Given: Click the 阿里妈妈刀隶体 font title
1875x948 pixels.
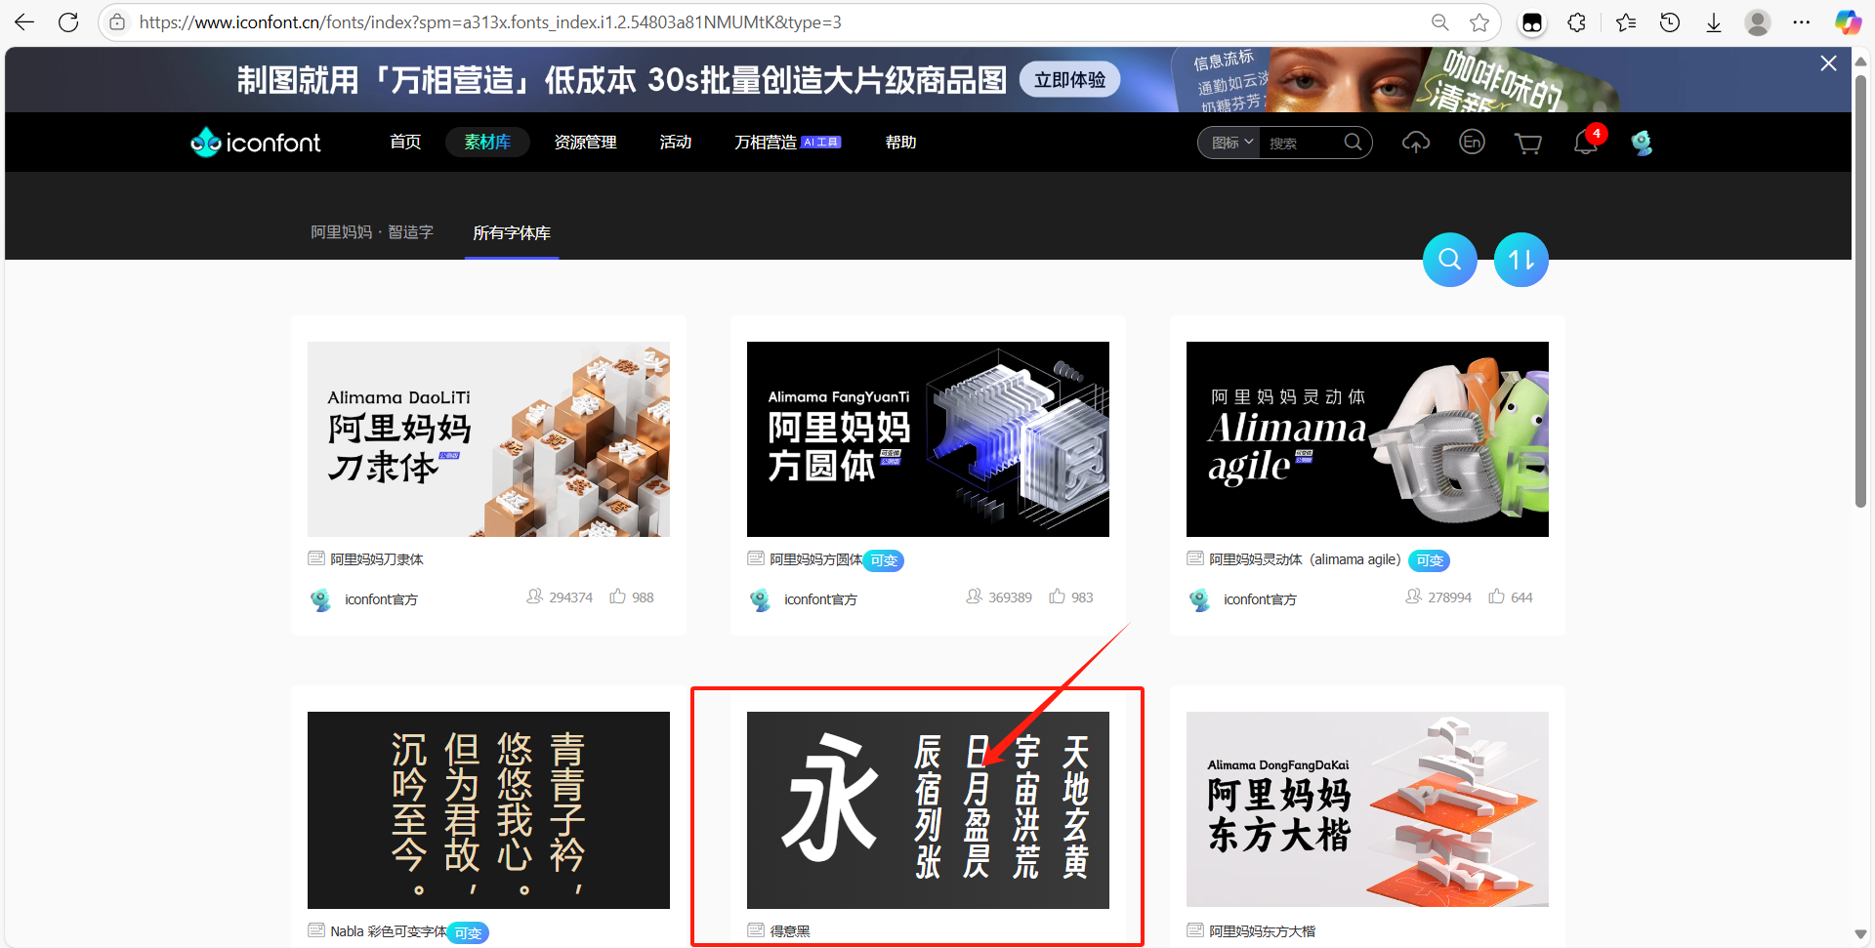Looking at the screenshot, I should click(377, 559).
